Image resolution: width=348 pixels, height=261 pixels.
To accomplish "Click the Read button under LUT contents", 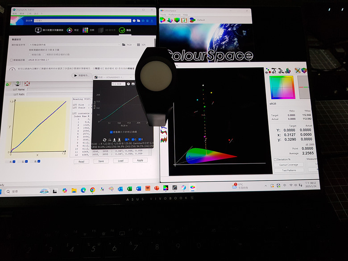I will (82, 162).
